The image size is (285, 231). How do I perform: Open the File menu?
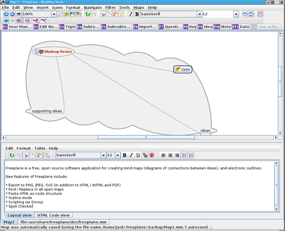point(5,8)
